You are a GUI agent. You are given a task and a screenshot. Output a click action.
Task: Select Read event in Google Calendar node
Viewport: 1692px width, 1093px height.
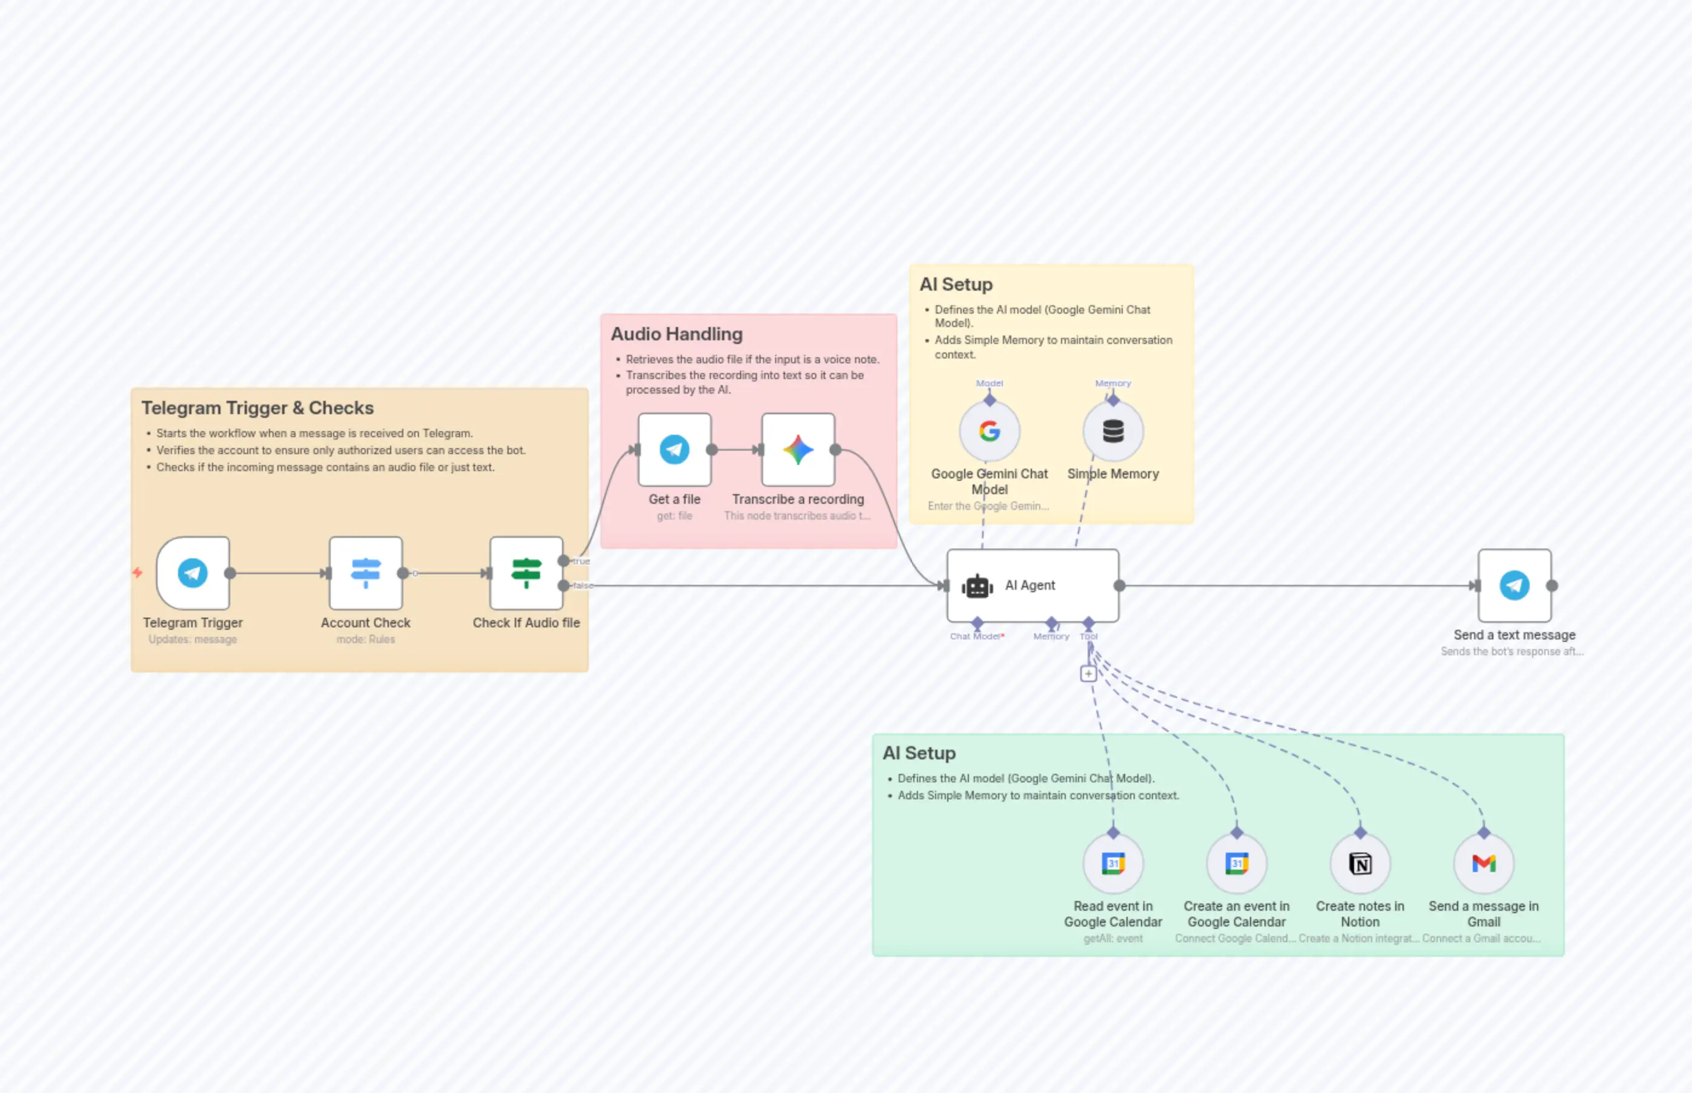1113,864
